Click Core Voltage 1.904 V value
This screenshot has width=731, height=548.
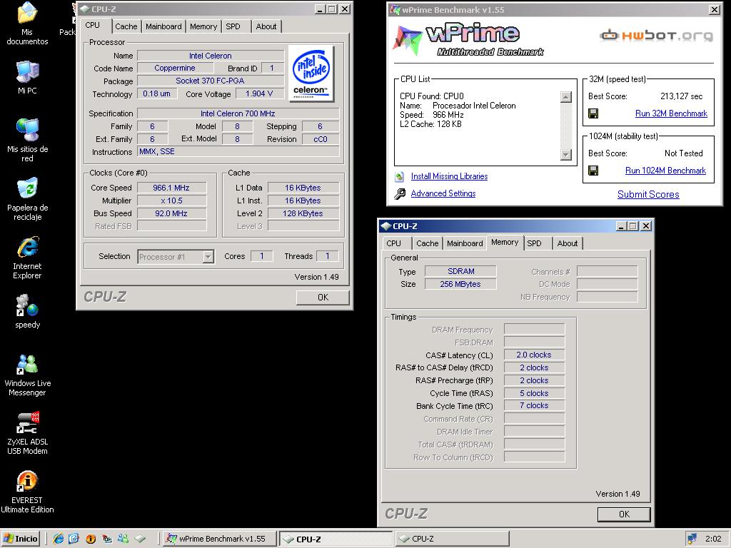(x=259, y=93)
